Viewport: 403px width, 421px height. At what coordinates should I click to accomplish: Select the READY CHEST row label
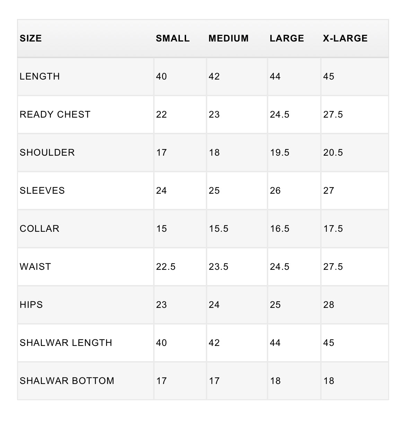(x=55, y=115)
